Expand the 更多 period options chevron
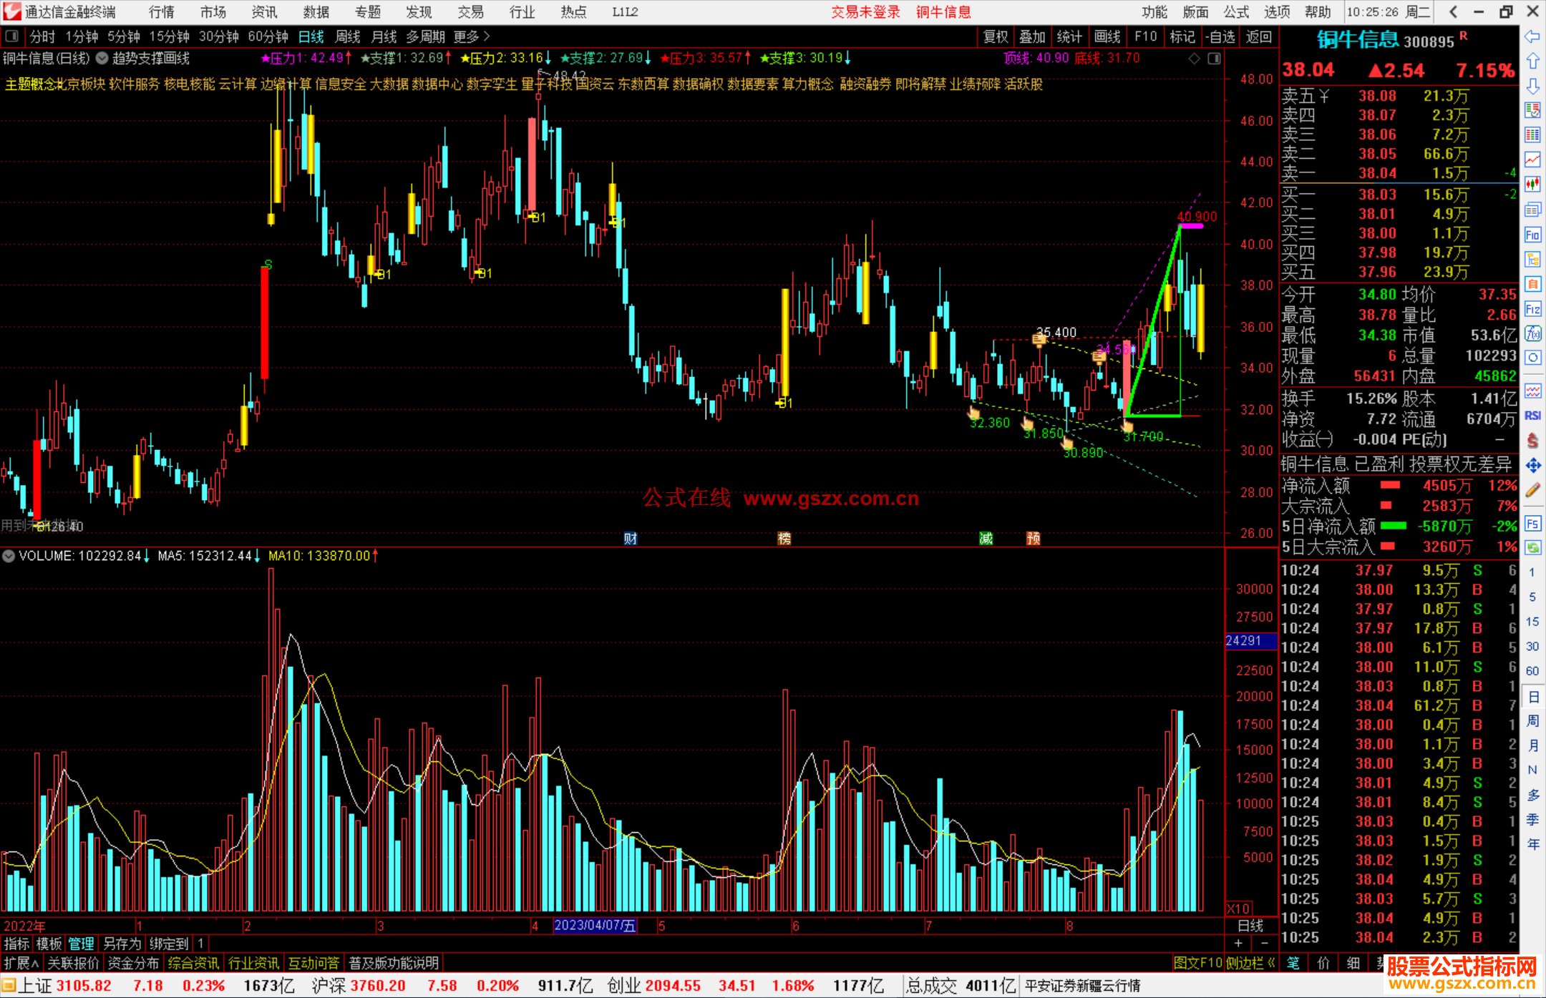 (x=487, y=36)
